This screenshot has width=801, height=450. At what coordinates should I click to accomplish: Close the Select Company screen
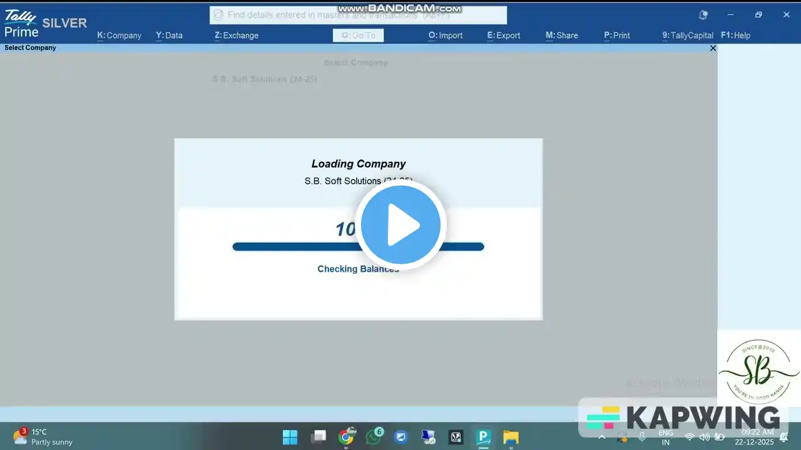click(713, 48)
